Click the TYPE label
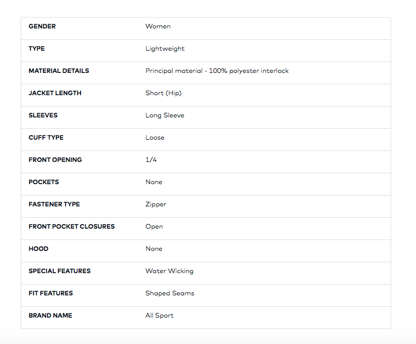The height and width of the screenshot is (344, 416). pyautogui.click(x=37, y=49)
